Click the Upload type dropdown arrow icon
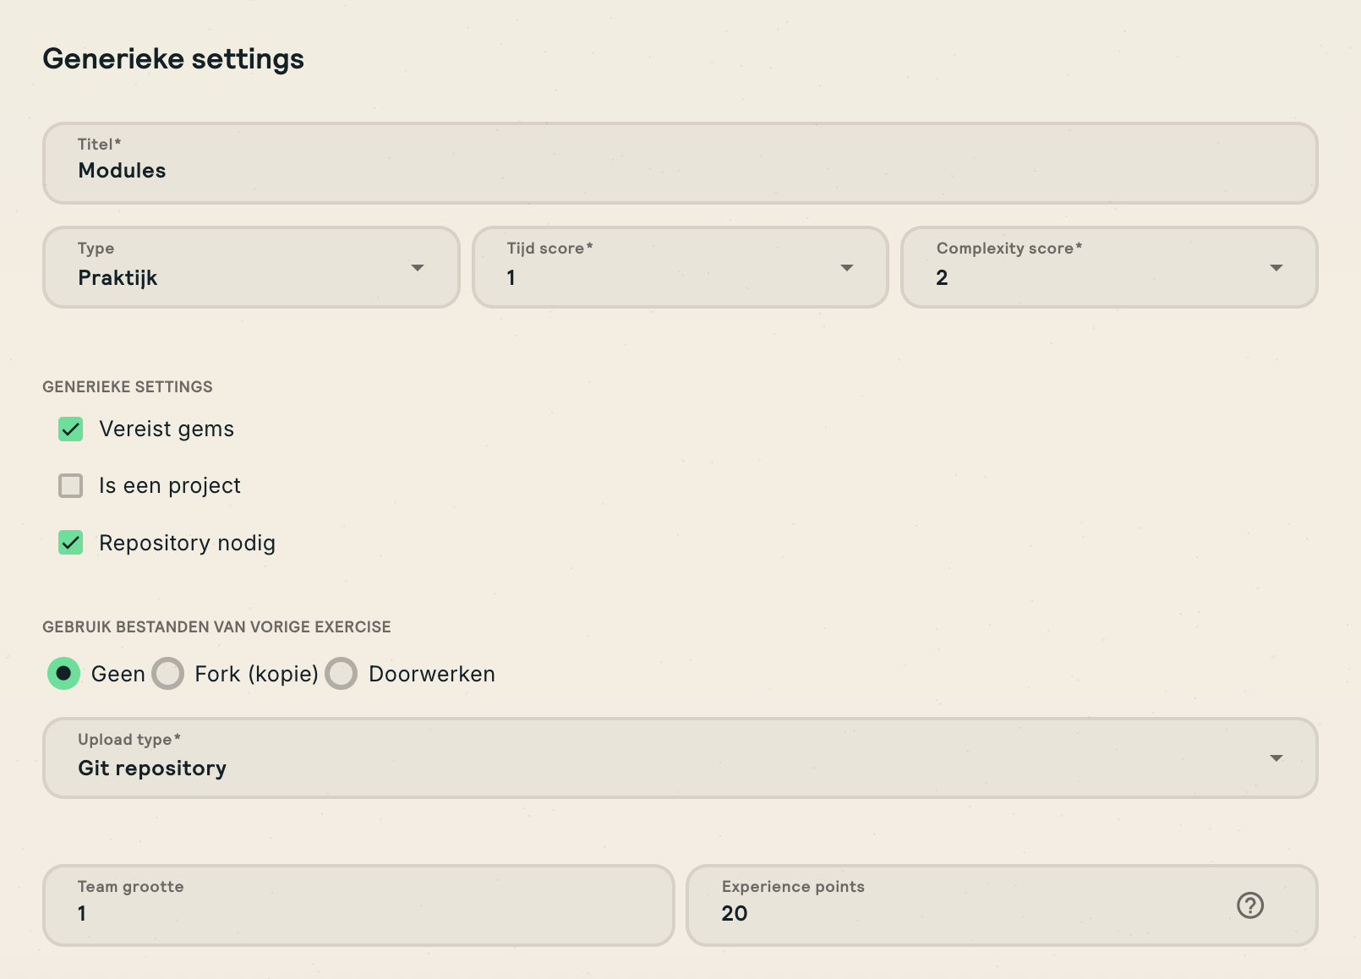The height and width of the screenshot is (979, 1361). click(1276, 758)
